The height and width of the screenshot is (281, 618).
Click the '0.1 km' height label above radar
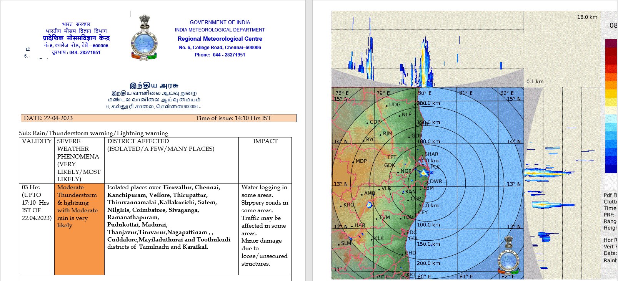(535, 81)
